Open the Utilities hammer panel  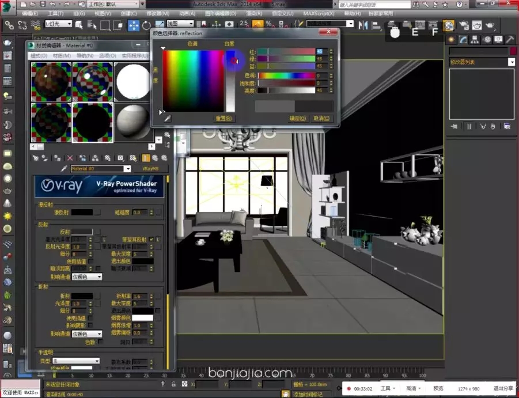[x=510, y=40]
